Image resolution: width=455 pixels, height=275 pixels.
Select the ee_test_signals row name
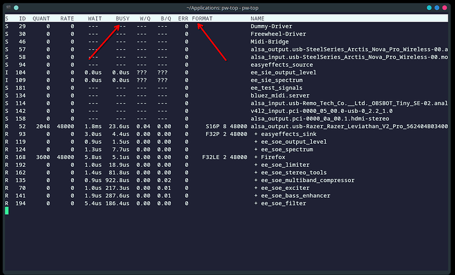click(x=276, y=88)
